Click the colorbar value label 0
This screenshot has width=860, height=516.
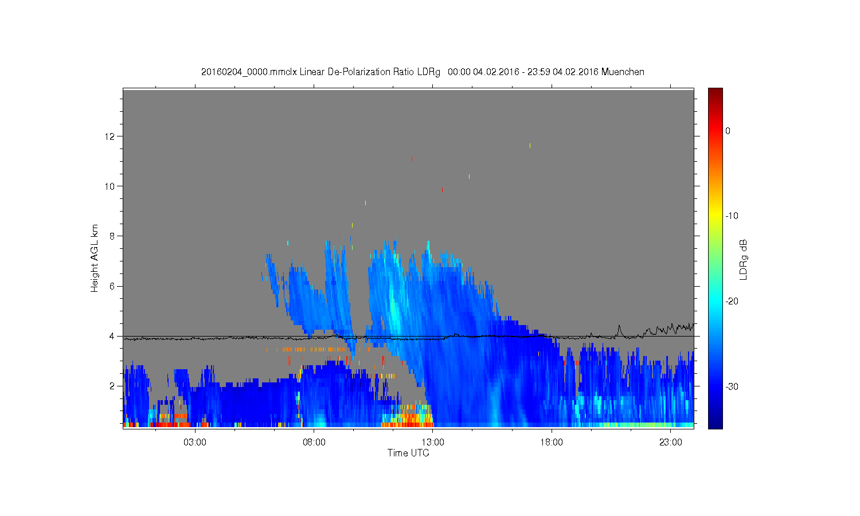(728, 131)
